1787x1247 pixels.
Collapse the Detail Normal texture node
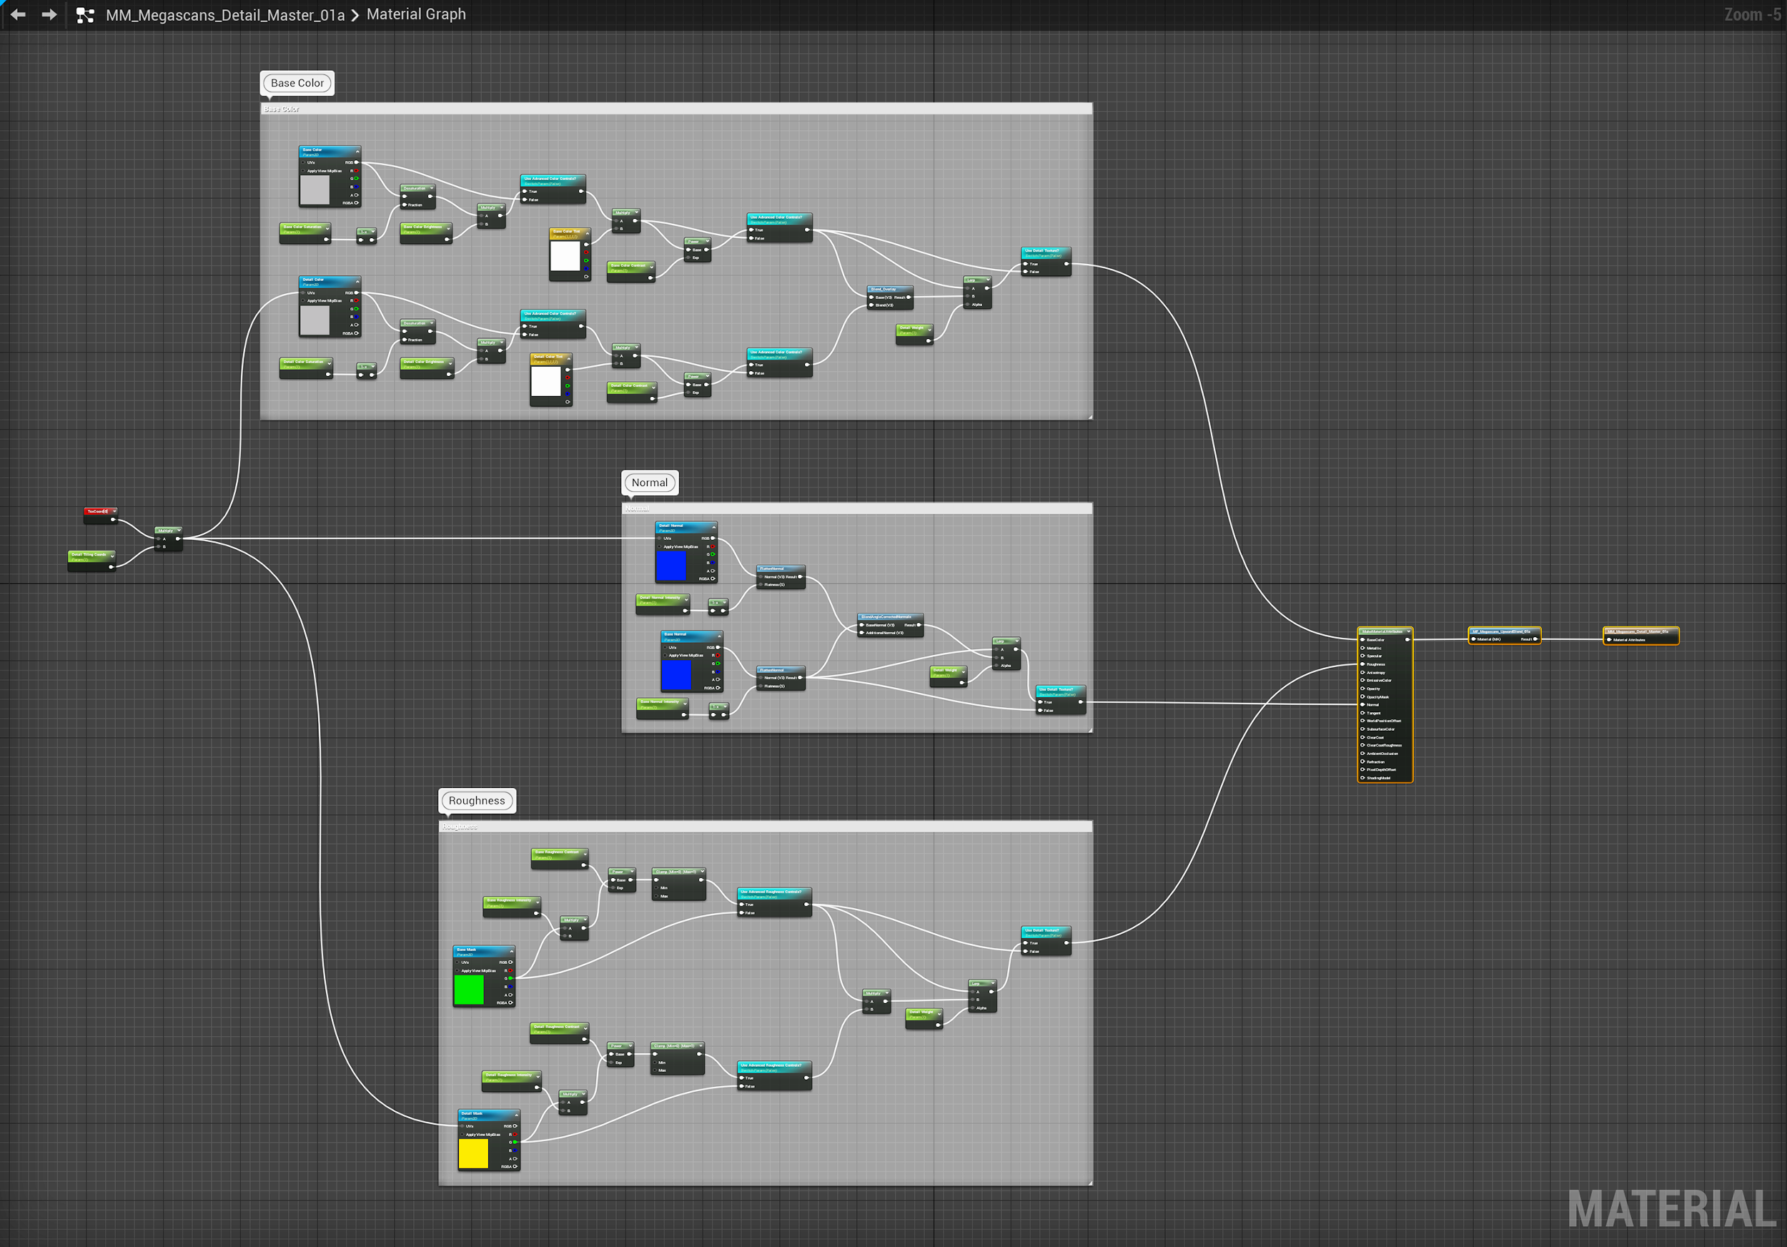[x=713, y=527]
